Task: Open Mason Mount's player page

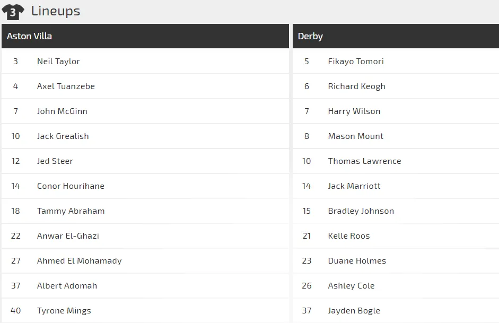Action: 355,136
